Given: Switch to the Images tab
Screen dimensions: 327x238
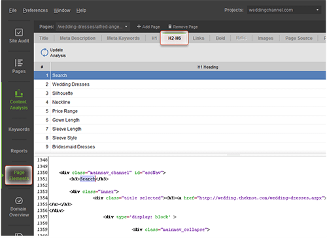Looking at the screenshot, I should coord(266,38).
